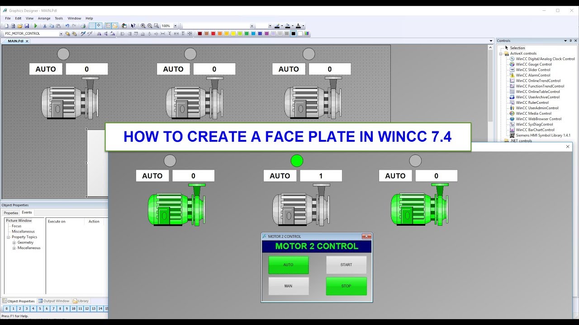This screenshot has width=579, height=325.
Task: Toggle layer 10 visibility button
Action: click(x=73, y=309)
